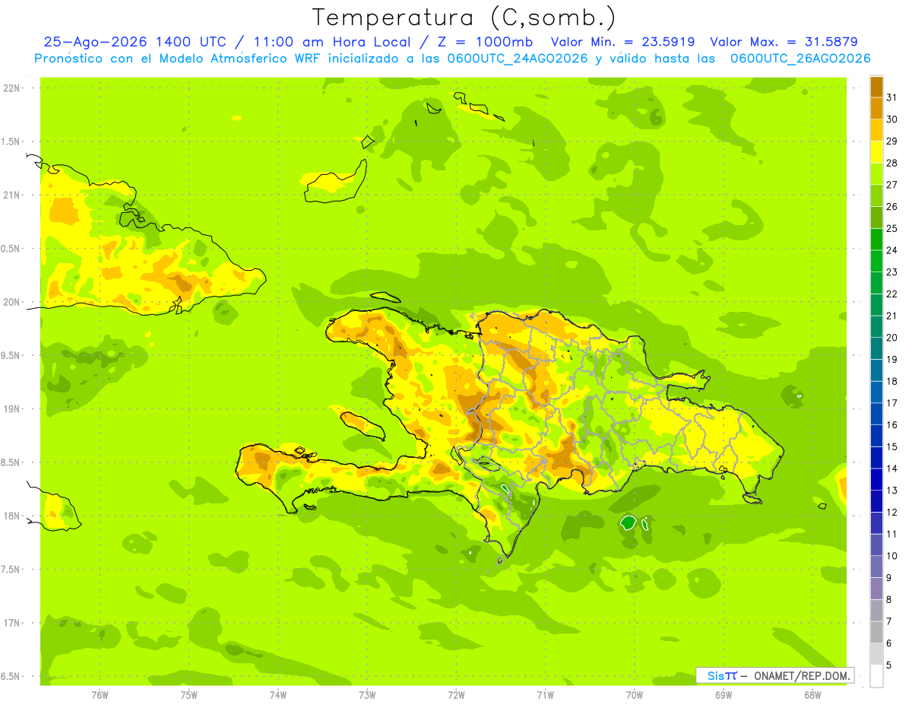Click the 74W longitude label

point(277,694)
